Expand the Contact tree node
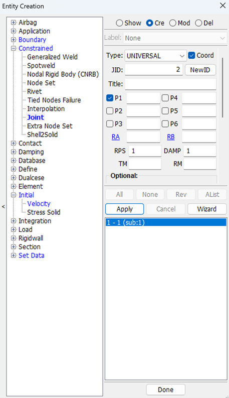Viewport: 229px width, 398px height. tap(14, 144)
